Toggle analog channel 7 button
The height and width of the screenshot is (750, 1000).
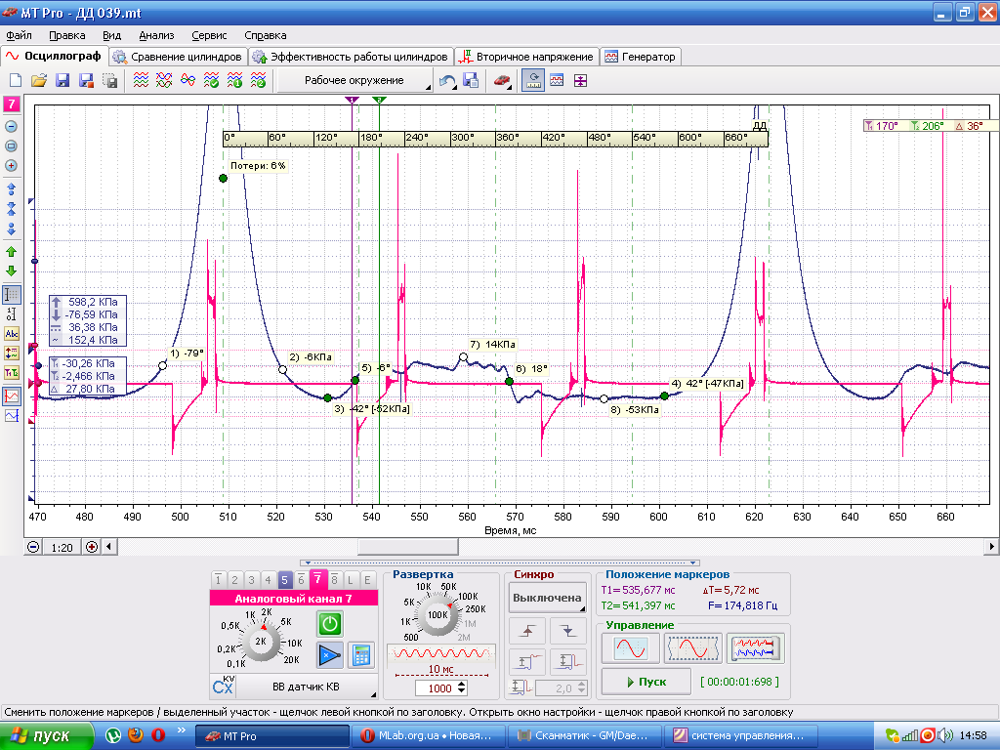coord(317,579)
